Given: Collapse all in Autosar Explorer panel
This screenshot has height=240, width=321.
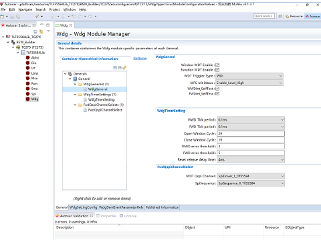Looking at the screenshot, I should [35, 31].
